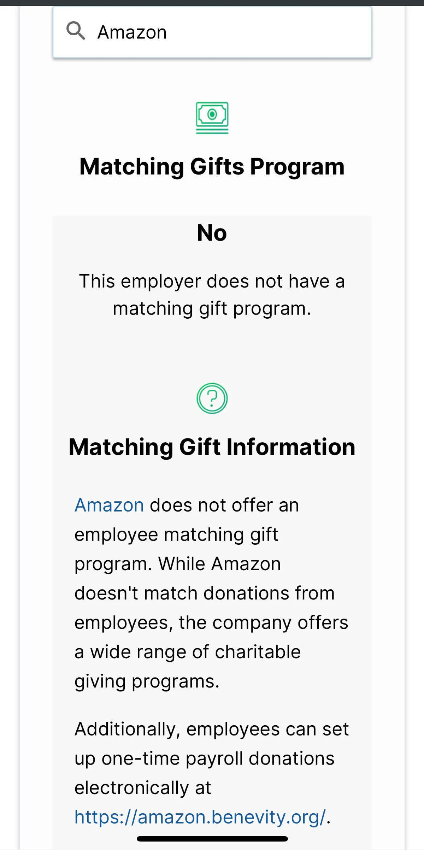Viewport: 424px width, 850px height.
Task: Click the magnifying glass search icon
Action: pos(76,31)
